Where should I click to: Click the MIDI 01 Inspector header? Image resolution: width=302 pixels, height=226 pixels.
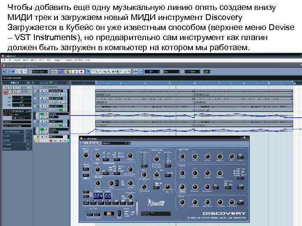click(x=15, y=82)
